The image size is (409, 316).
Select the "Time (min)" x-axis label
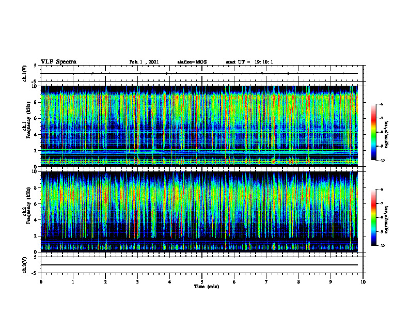point(207,287)
